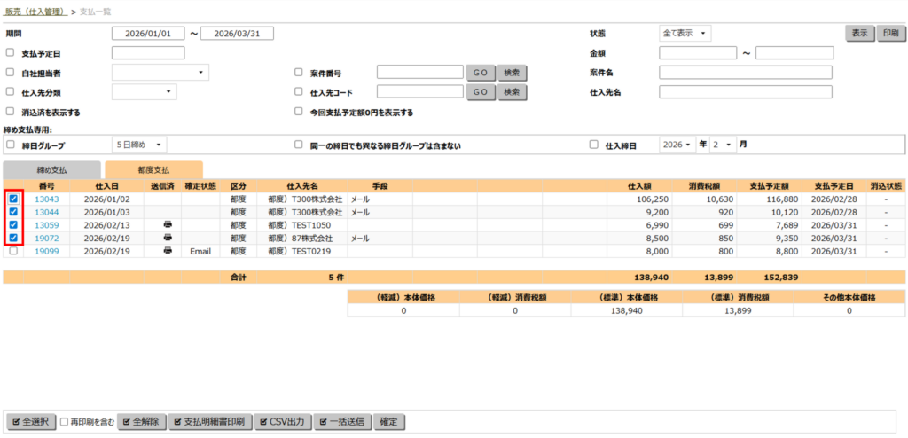This screenshot has height=438, width=908.
Task: Select the 都度支払 tab
Action: click(153, 169)
